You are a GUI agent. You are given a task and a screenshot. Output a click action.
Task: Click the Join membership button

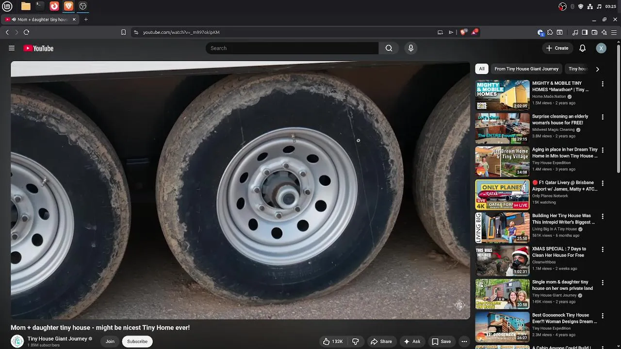click(110, 341)
